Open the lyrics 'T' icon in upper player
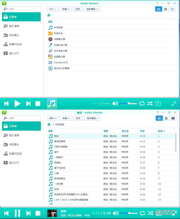 point(158,104)
